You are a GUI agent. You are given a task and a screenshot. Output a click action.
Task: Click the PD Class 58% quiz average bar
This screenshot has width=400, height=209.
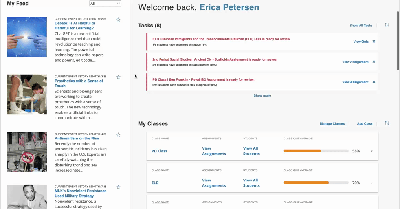316,151
